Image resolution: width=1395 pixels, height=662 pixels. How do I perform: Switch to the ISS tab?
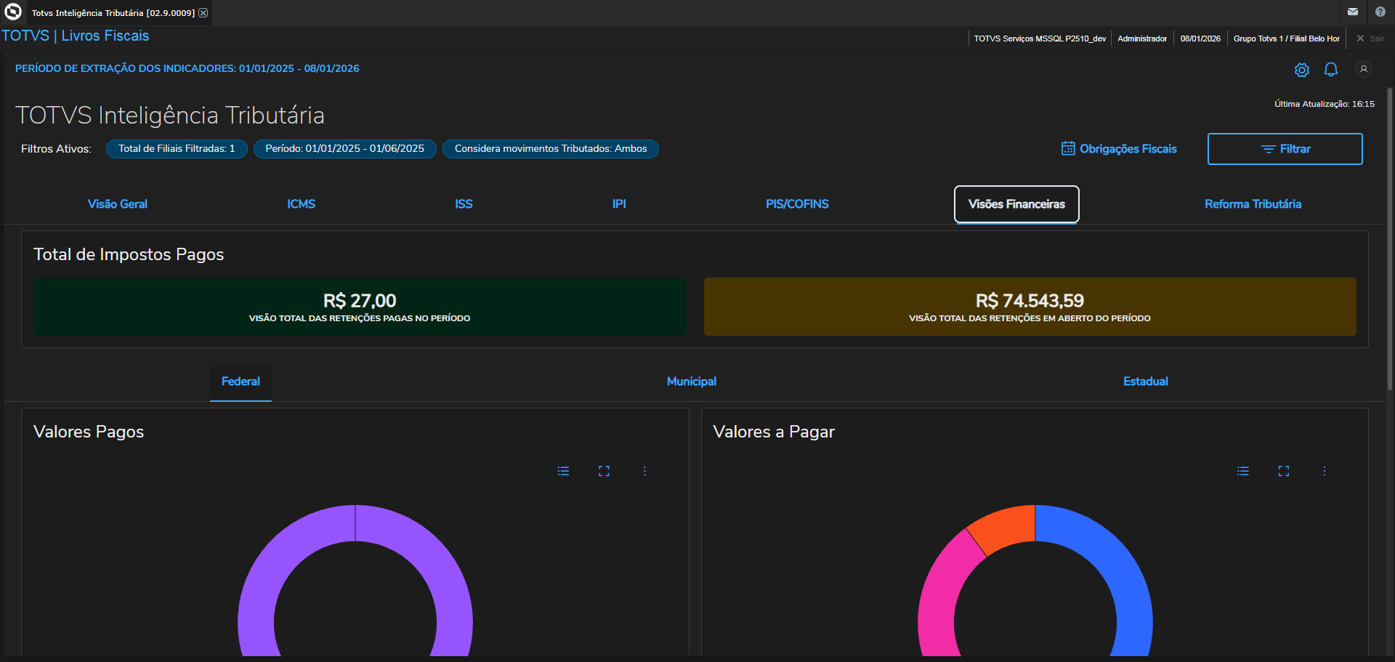[x=464, y=204]
